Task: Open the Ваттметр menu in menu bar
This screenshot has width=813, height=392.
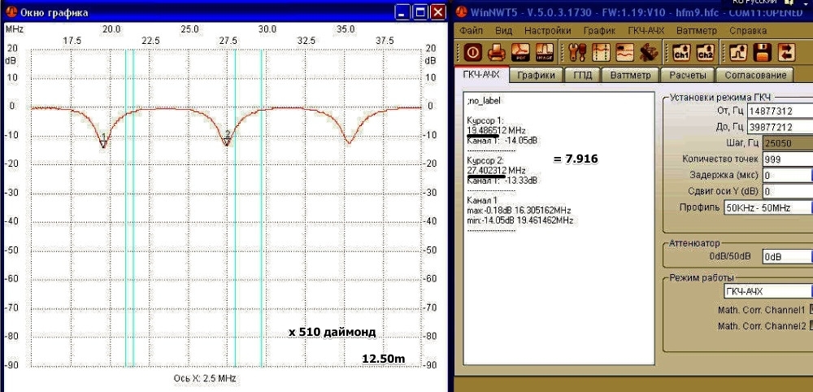Action: click(x=697, y=31)
